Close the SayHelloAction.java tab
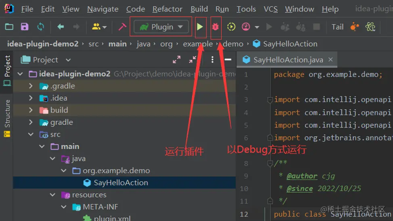 pyautogui.click(x=330, y=60)
